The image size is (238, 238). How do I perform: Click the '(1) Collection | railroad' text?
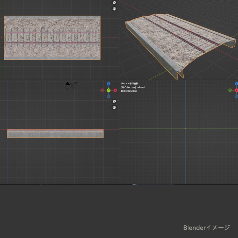coord(133,87)
